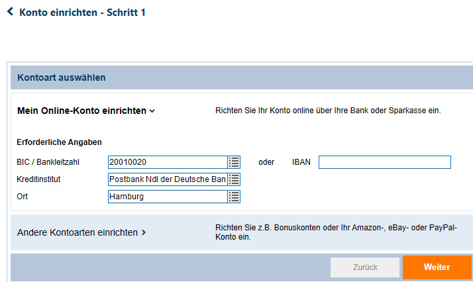Click the Bonuskonten, Amazon, eBay, PayPal description text

click(x=336, y=232)
